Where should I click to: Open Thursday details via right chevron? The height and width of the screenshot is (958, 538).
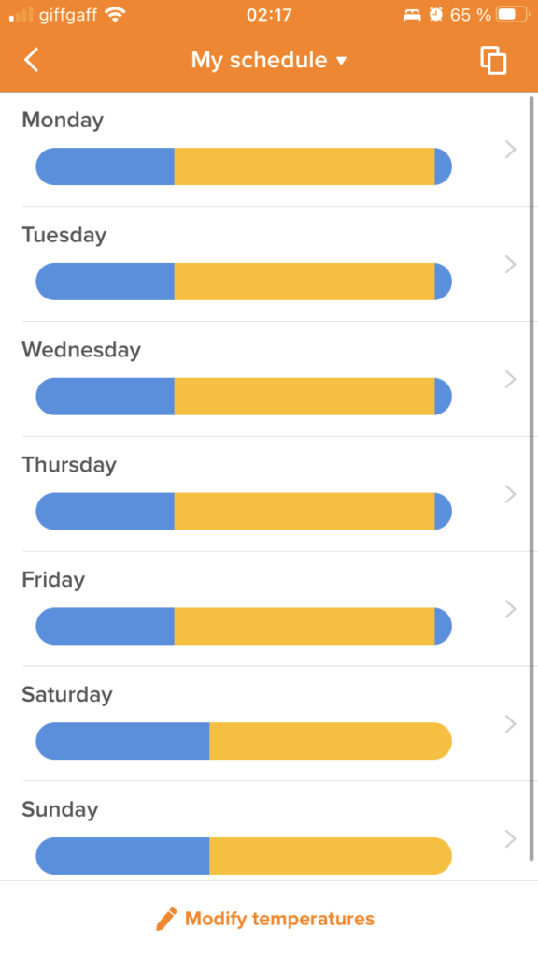pos(511,494)
